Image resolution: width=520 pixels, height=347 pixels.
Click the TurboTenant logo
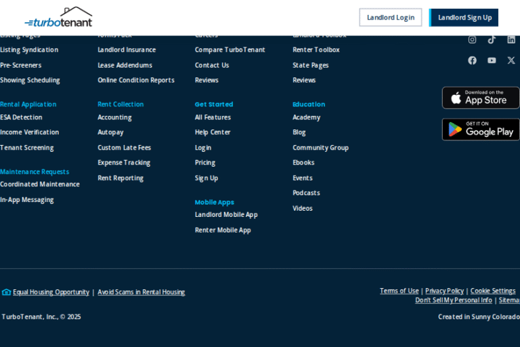click(x=59, y=17)
